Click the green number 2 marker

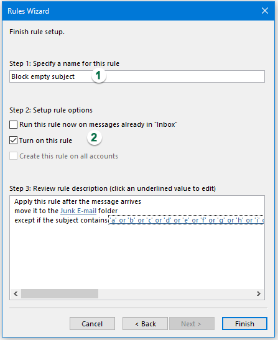(95, 137)
